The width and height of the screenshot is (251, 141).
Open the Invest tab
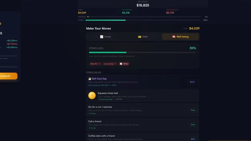click(105, 37)
